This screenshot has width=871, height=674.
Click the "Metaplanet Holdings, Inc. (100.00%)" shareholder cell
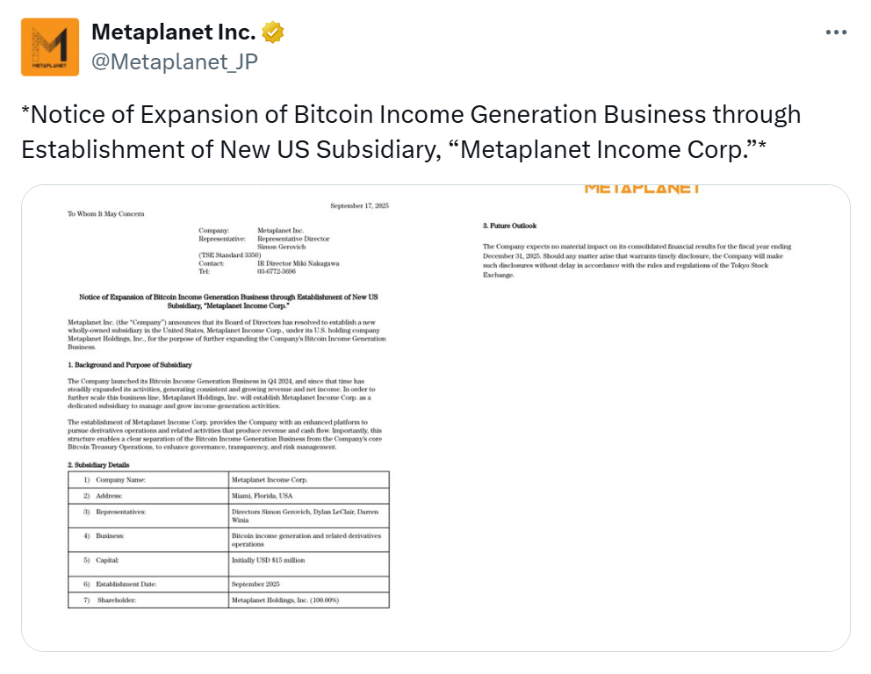(284, 600)
